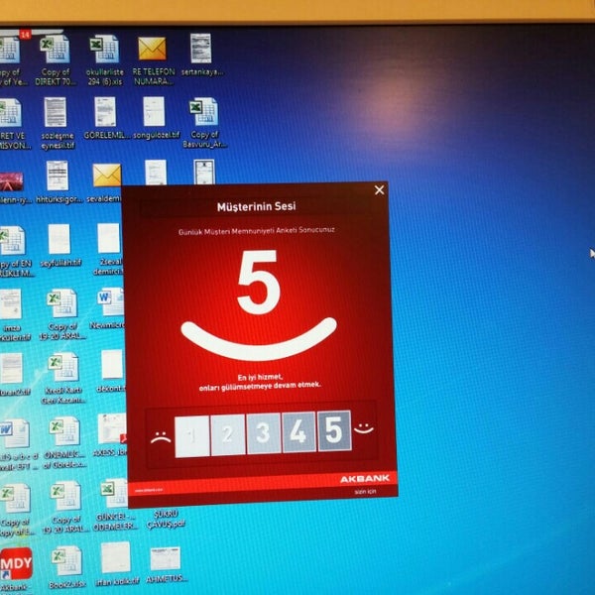Image resolution: width=595 pixels, height=595 pixels.
Task: Open the RE TELEFON NUMARA mail icon
Action: click(153, 59)
